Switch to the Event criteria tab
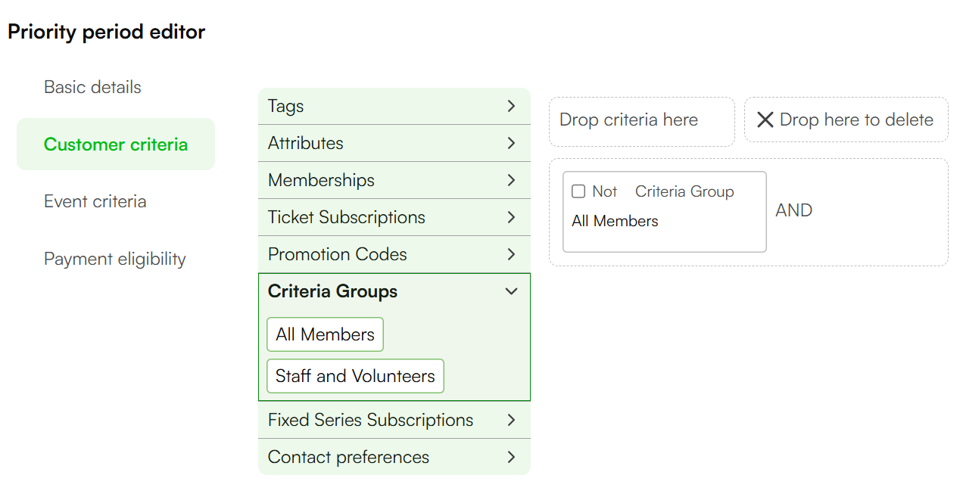960x491 pixels. [95, 201]
